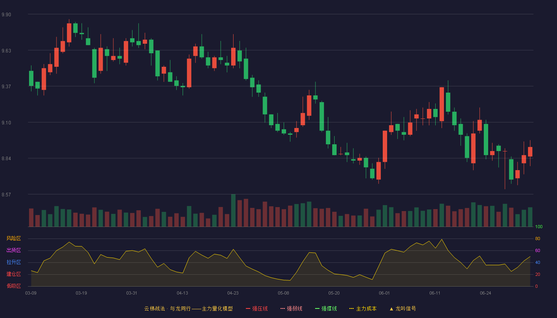Click the 拉升区 zone label
Viewport: 557px width, 318px height.
(x=14, y=262)
